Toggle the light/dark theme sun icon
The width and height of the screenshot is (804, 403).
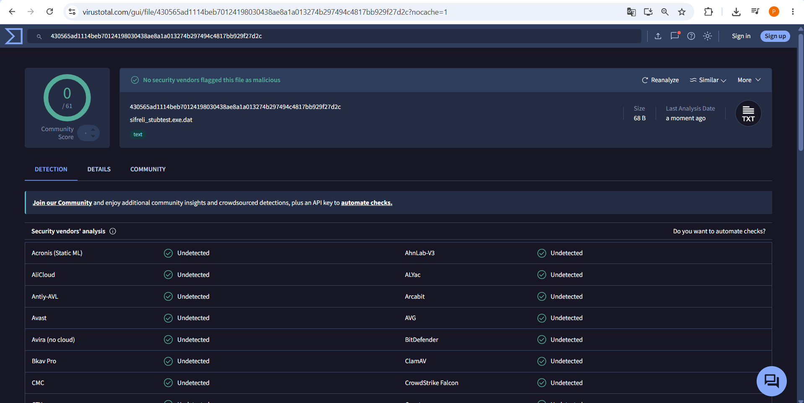click(708, 36)
